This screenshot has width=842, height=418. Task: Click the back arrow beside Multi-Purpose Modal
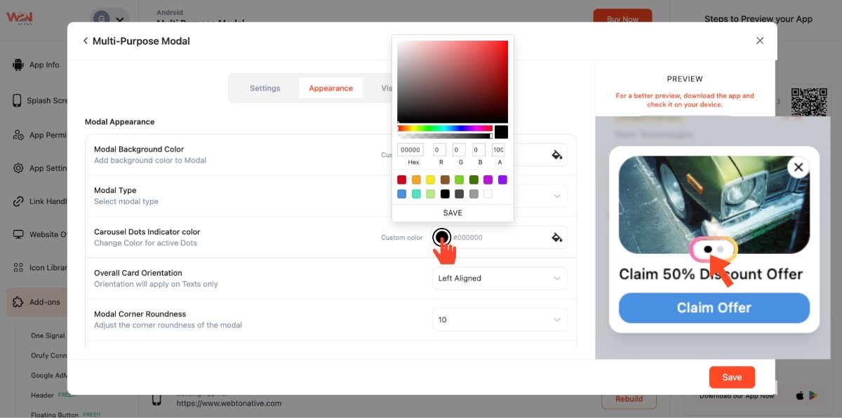[86, 41]
